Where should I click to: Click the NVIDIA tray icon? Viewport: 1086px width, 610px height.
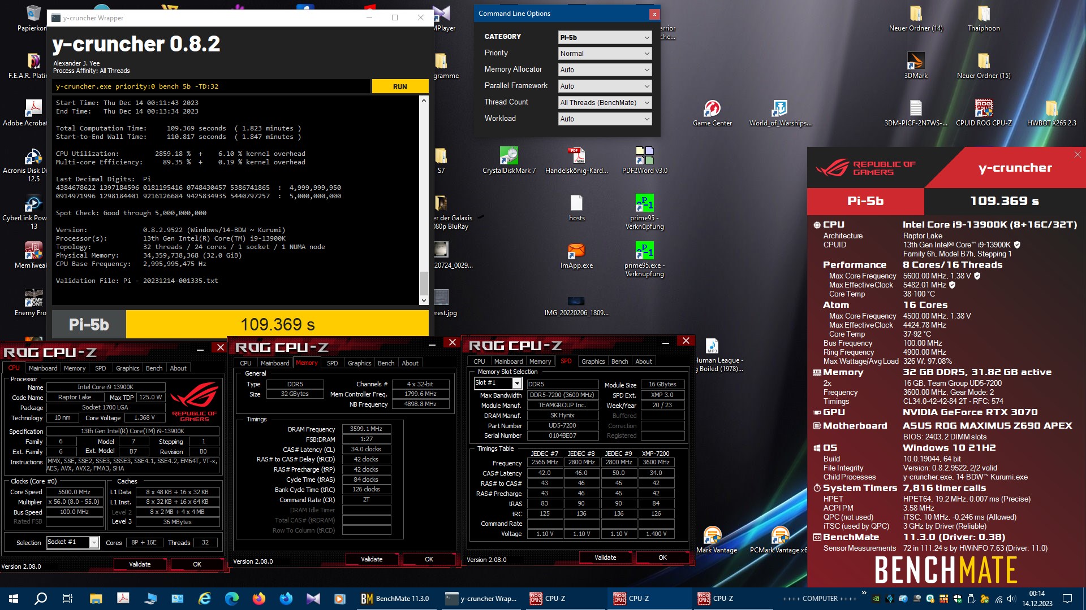click(876, 599)
